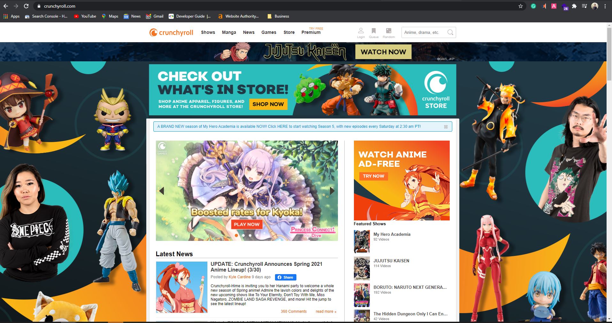
Task: Open My Hero Academia season announcement link
Action: [289, 127]
